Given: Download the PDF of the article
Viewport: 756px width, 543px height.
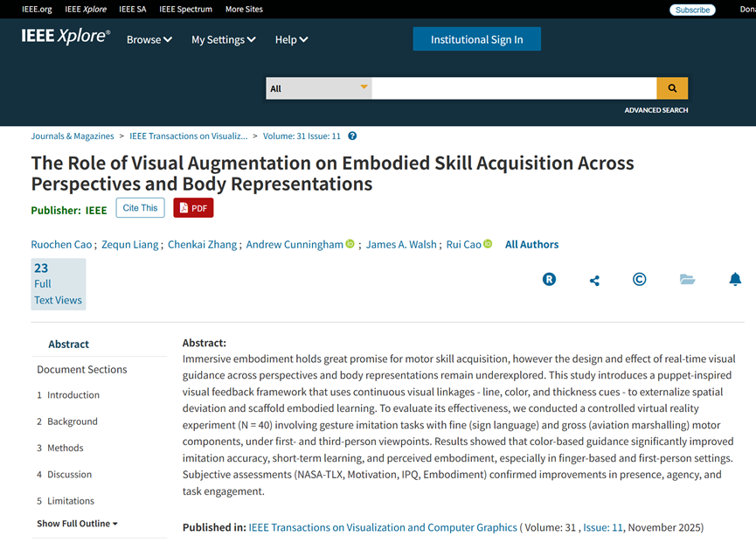Looking at the screenshot, I should (193, 208).
